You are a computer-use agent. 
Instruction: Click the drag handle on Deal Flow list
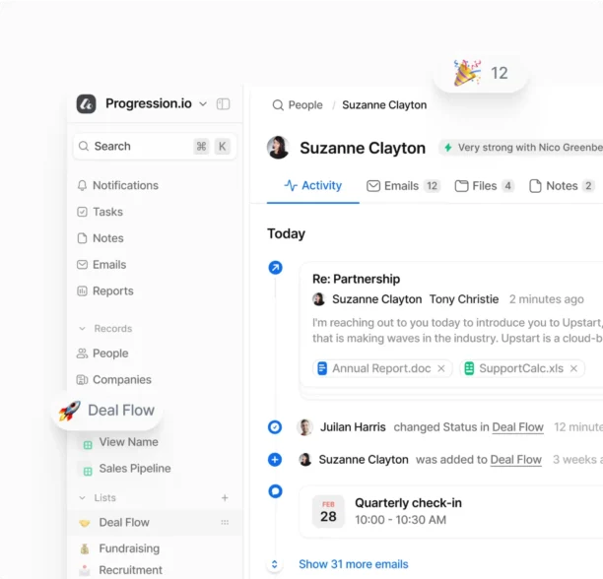point(225,523)
